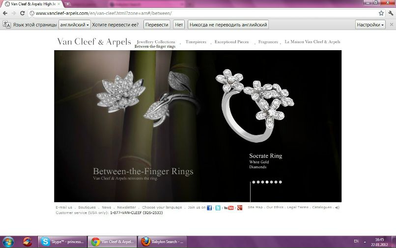Screen dimensions: 396x248
Task: Click the Перевести translate button
Action: pyautogui.click(x=157, y=24)
